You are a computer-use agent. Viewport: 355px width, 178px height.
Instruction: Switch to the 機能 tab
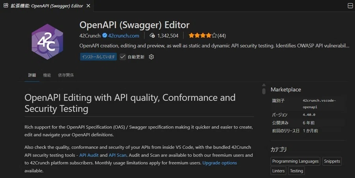[47, 75]
